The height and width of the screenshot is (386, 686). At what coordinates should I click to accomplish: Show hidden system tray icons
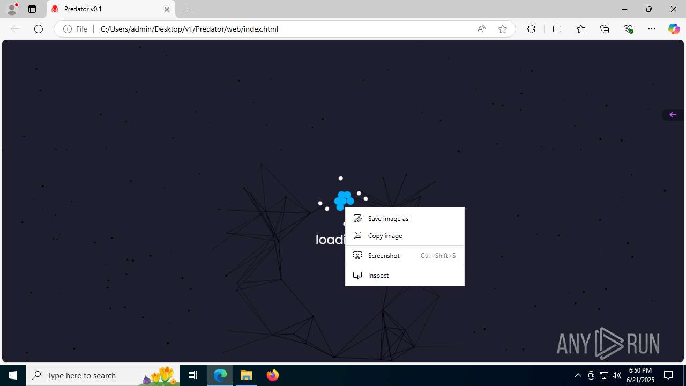(578, 375)
